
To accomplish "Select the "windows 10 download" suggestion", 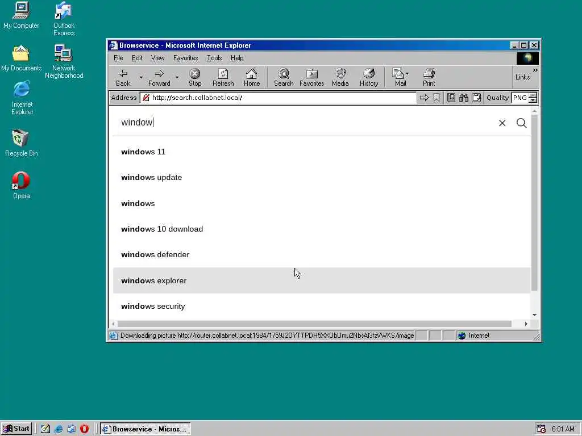I will [x=322, y=229].
